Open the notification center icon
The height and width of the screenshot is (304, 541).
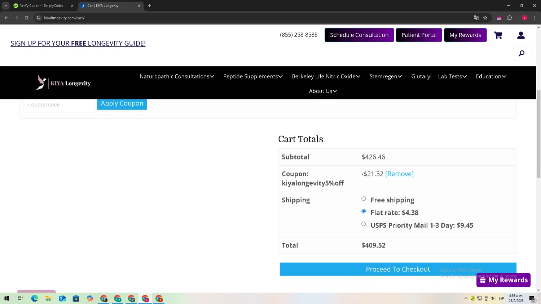[532, 298]
